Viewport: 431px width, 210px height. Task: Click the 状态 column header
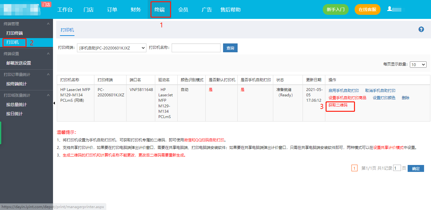(x=280, y=80)
